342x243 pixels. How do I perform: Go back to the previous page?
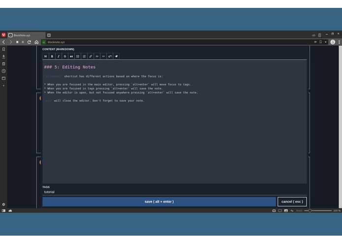pos(4,42)
